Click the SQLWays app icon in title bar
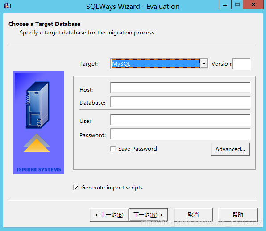Viewport: 266px width, 231px height. click(8, 6)
